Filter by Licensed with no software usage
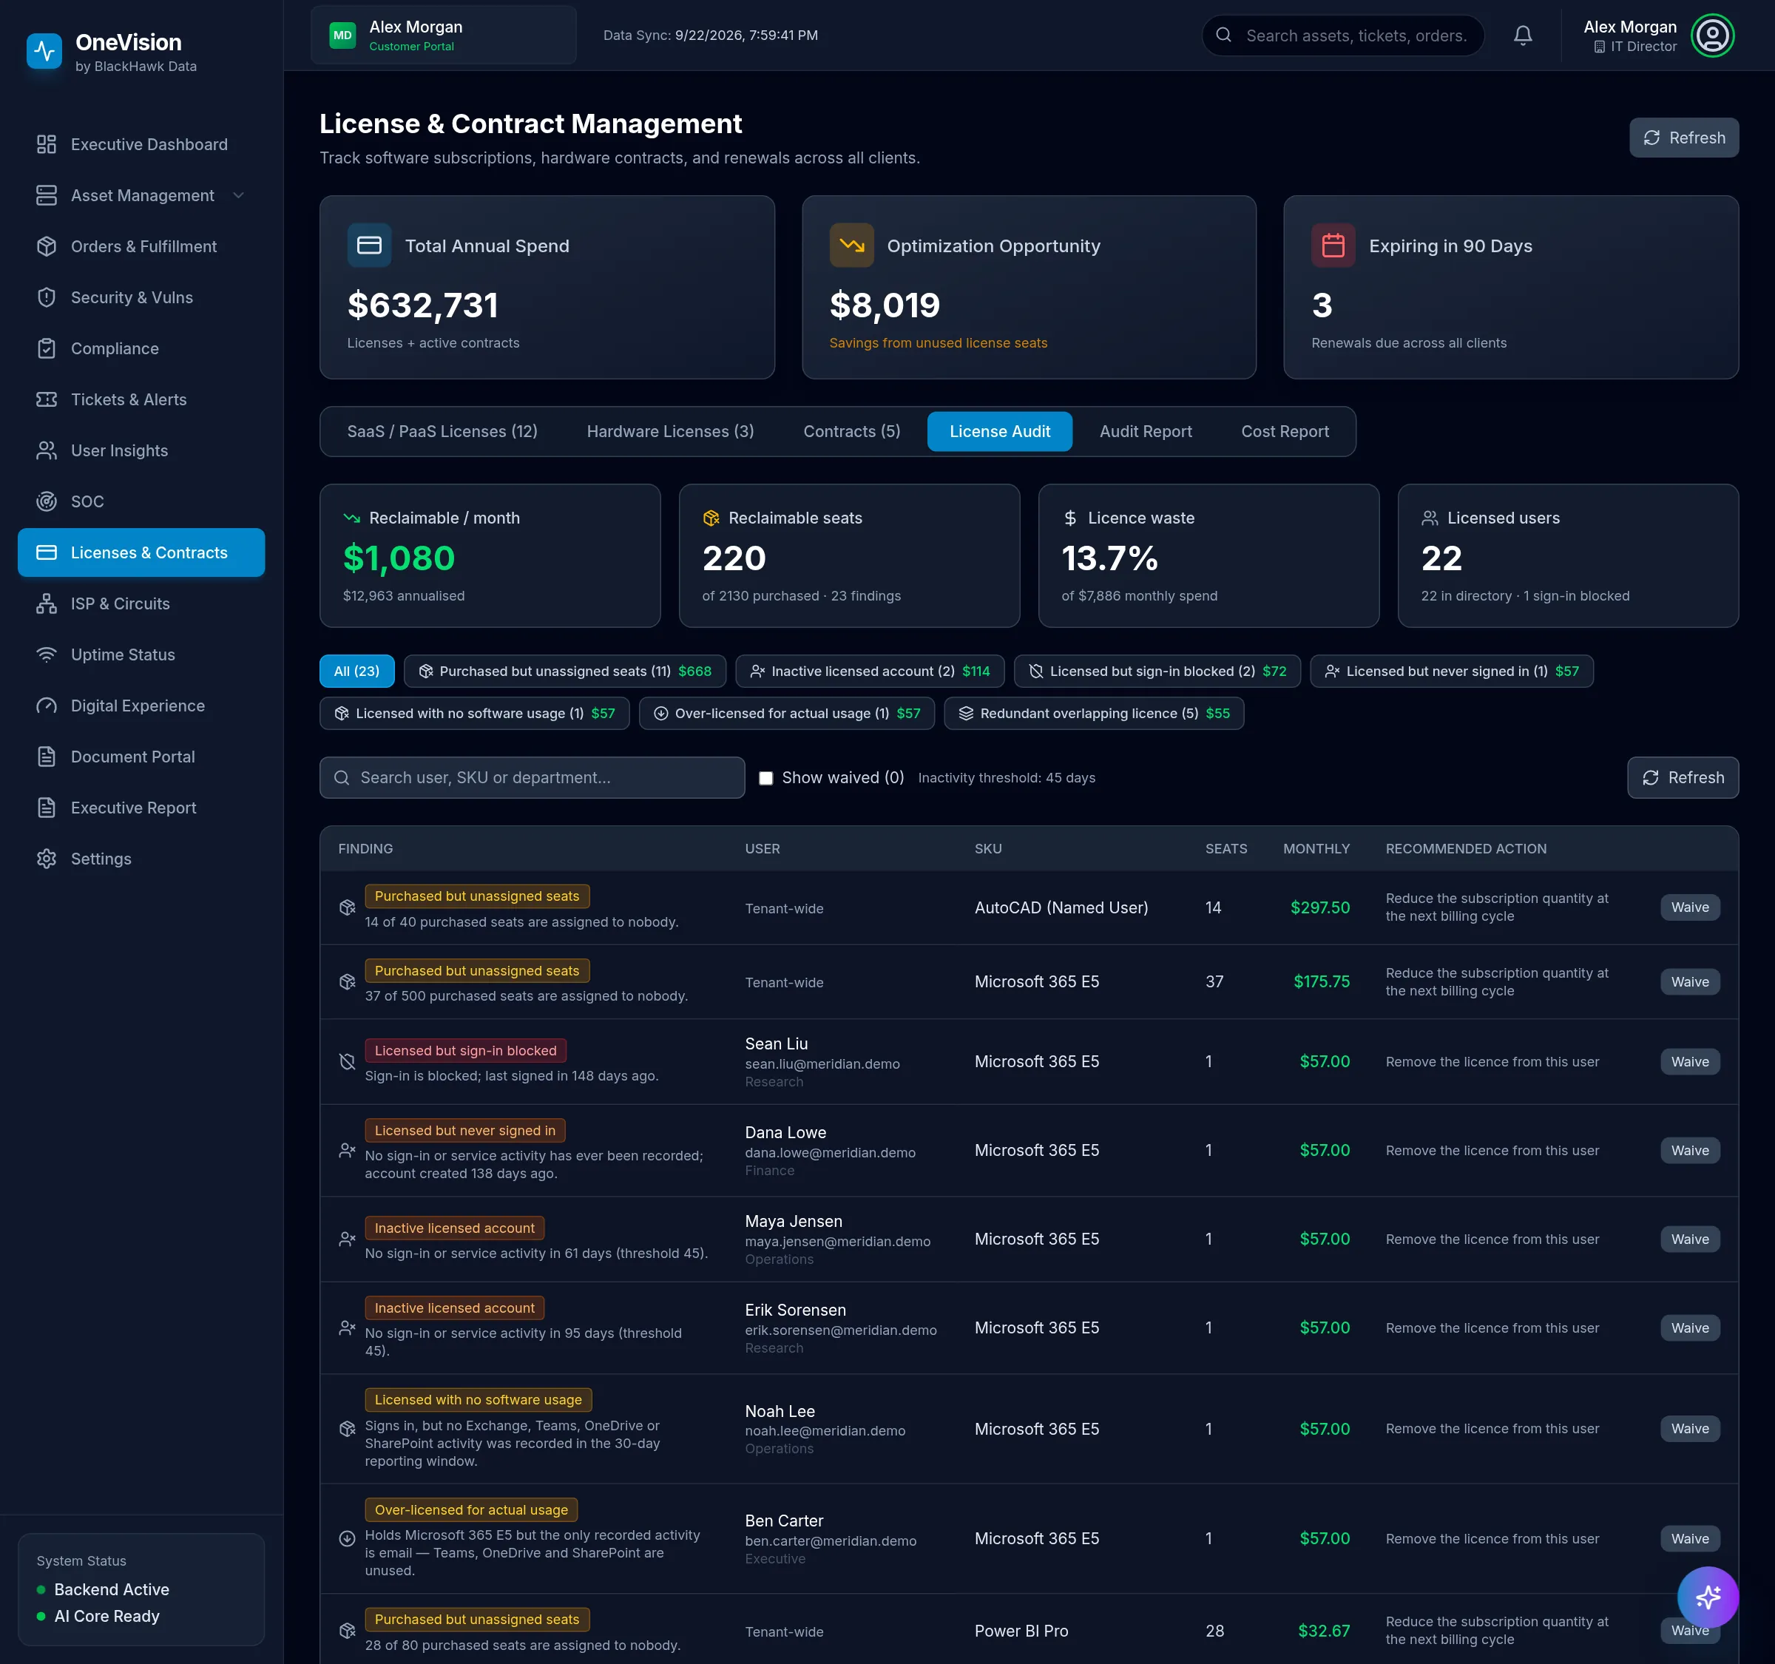 pos(475,713)
